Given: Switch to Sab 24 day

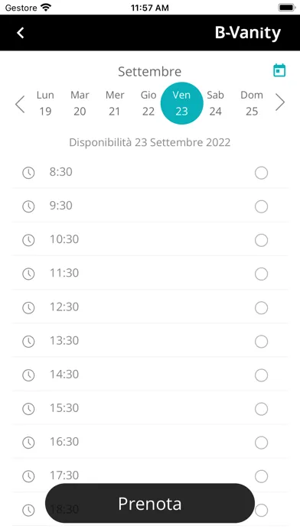Looking at the screenshot, I should click(x=215, y=103).
